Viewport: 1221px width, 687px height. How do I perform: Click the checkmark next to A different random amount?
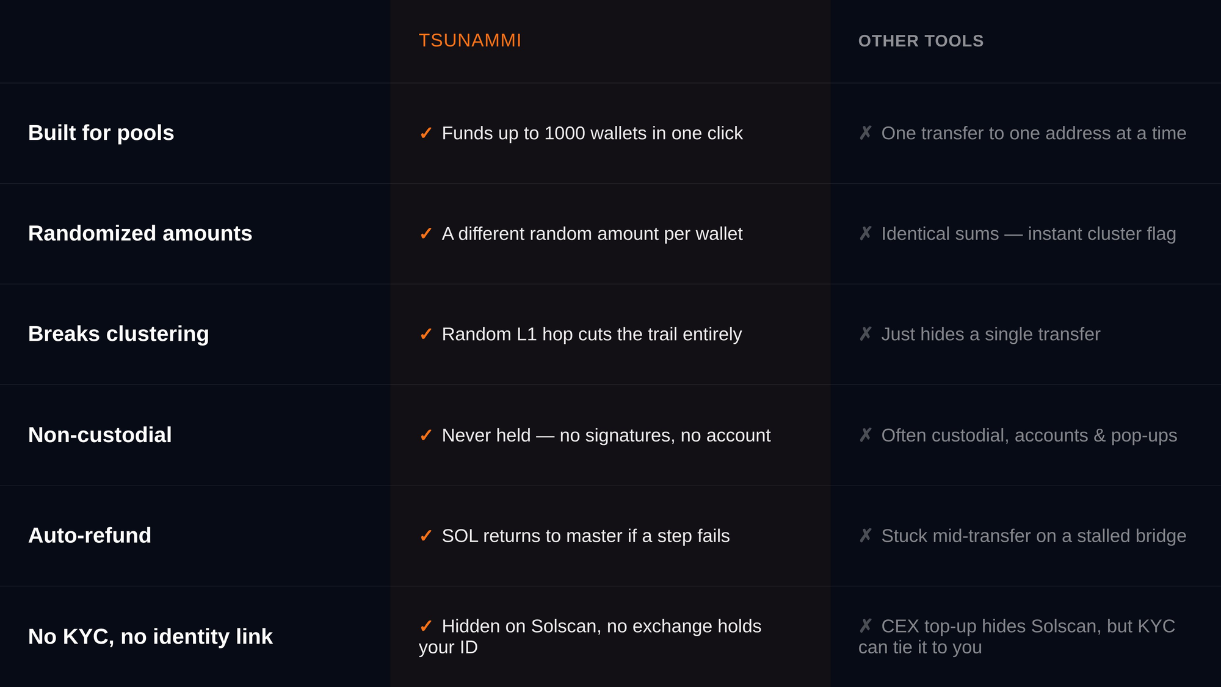coord(426,234)
